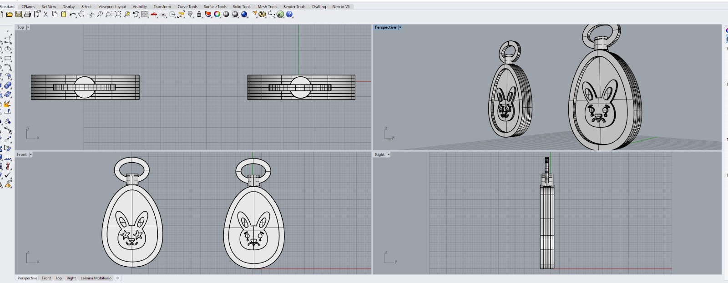Open the Curve Tools toolbar tab
The width and height of the screenshot is (728, 283).
coord(187,7)
